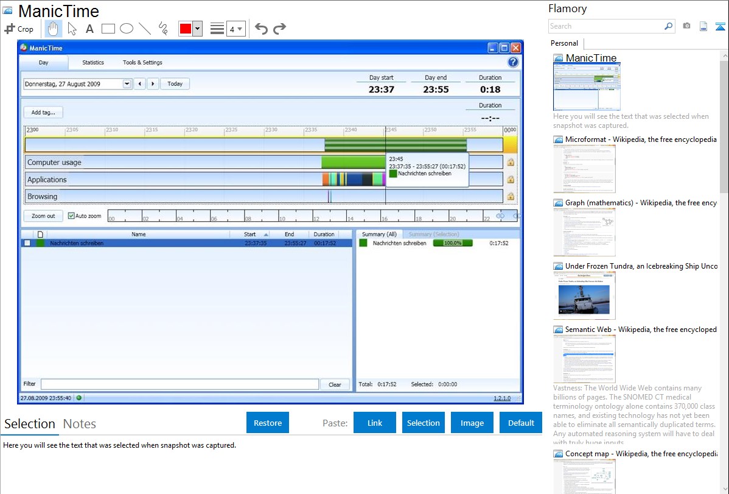Click the Concept map snapshot title
Screen dimensions: 729x494
pyautogui.click(x=641, y=453)
